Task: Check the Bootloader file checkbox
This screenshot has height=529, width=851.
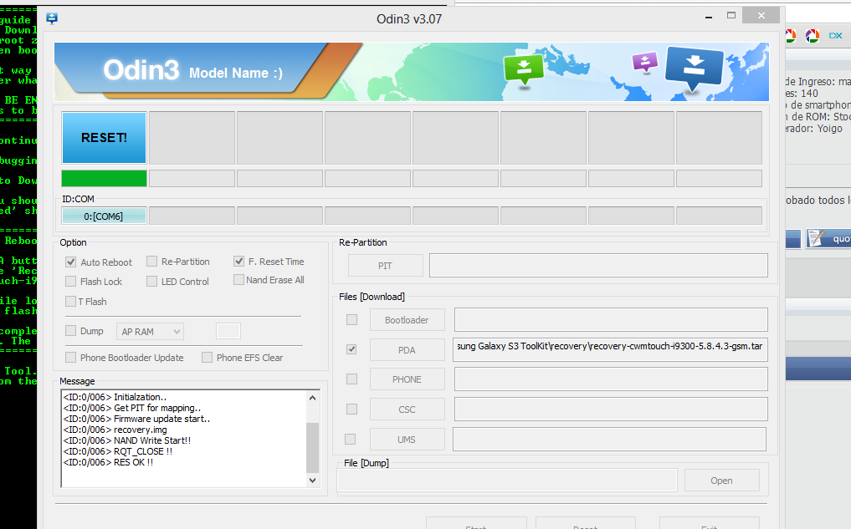Action: 351,320
